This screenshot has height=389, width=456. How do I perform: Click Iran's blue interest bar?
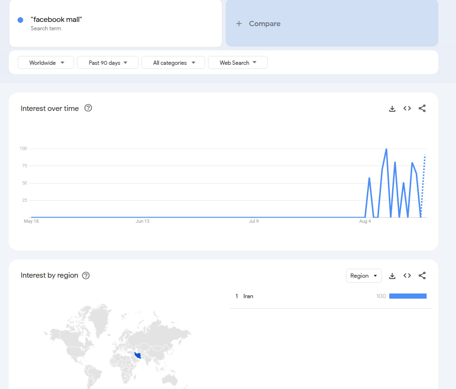[x=408, y=296]
